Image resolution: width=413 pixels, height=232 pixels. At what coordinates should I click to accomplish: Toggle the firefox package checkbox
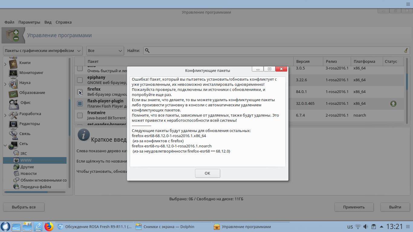pos(80,92)
